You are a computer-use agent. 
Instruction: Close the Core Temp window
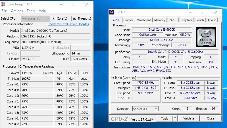(x=87, y=4)
